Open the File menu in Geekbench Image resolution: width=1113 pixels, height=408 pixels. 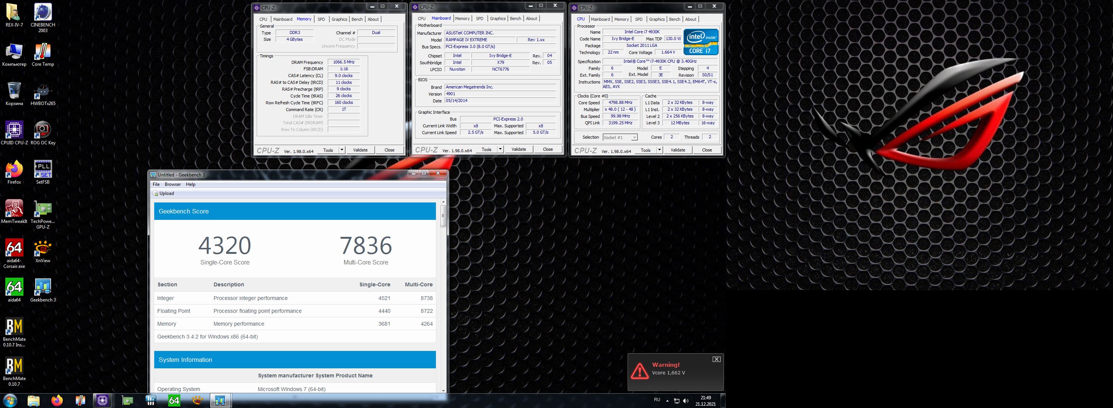coord(156,184)
